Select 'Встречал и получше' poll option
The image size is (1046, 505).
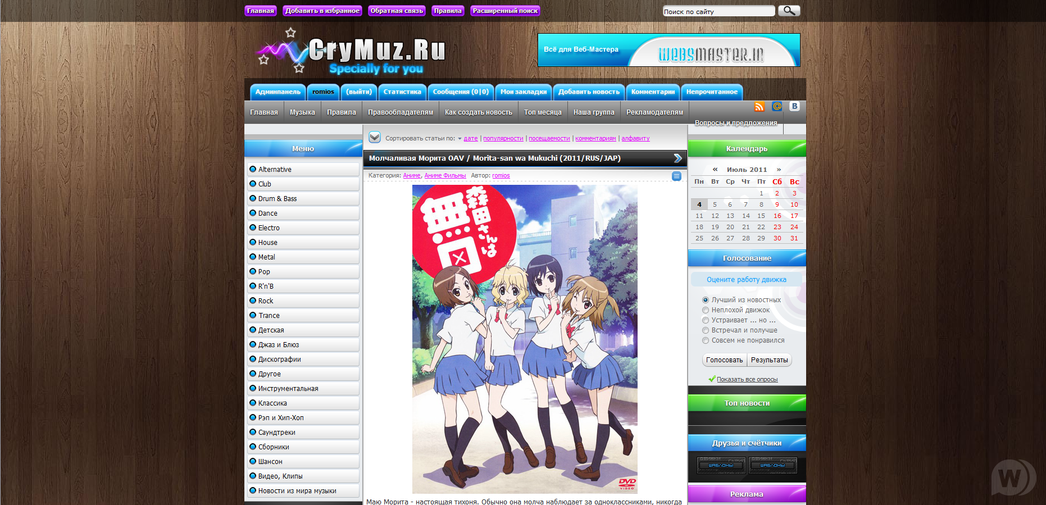706,330
